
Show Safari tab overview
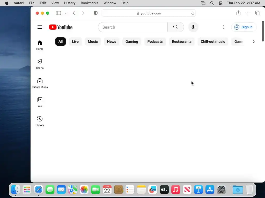(257, 13)
